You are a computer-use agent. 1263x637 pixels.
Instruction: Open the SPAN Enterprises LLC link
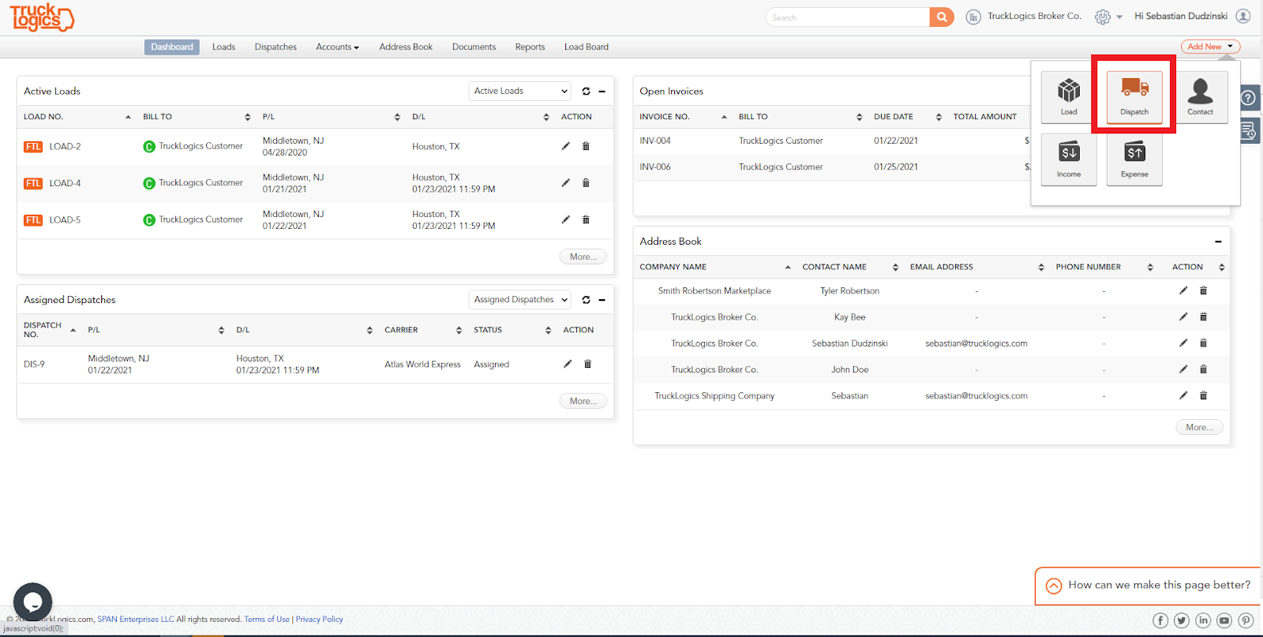point(136,620)
